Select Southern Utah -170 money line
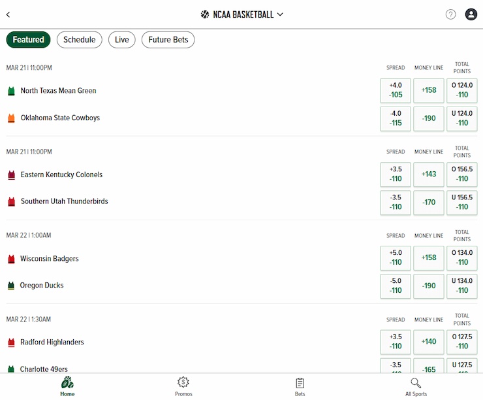483x400 pixels. 429,203
